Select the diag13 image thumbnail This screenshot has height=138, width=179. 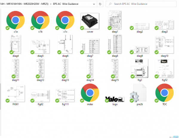point(65,68)
